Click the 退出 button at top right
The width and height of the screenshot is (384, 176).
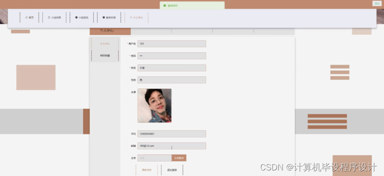click(x=377, y=3)
